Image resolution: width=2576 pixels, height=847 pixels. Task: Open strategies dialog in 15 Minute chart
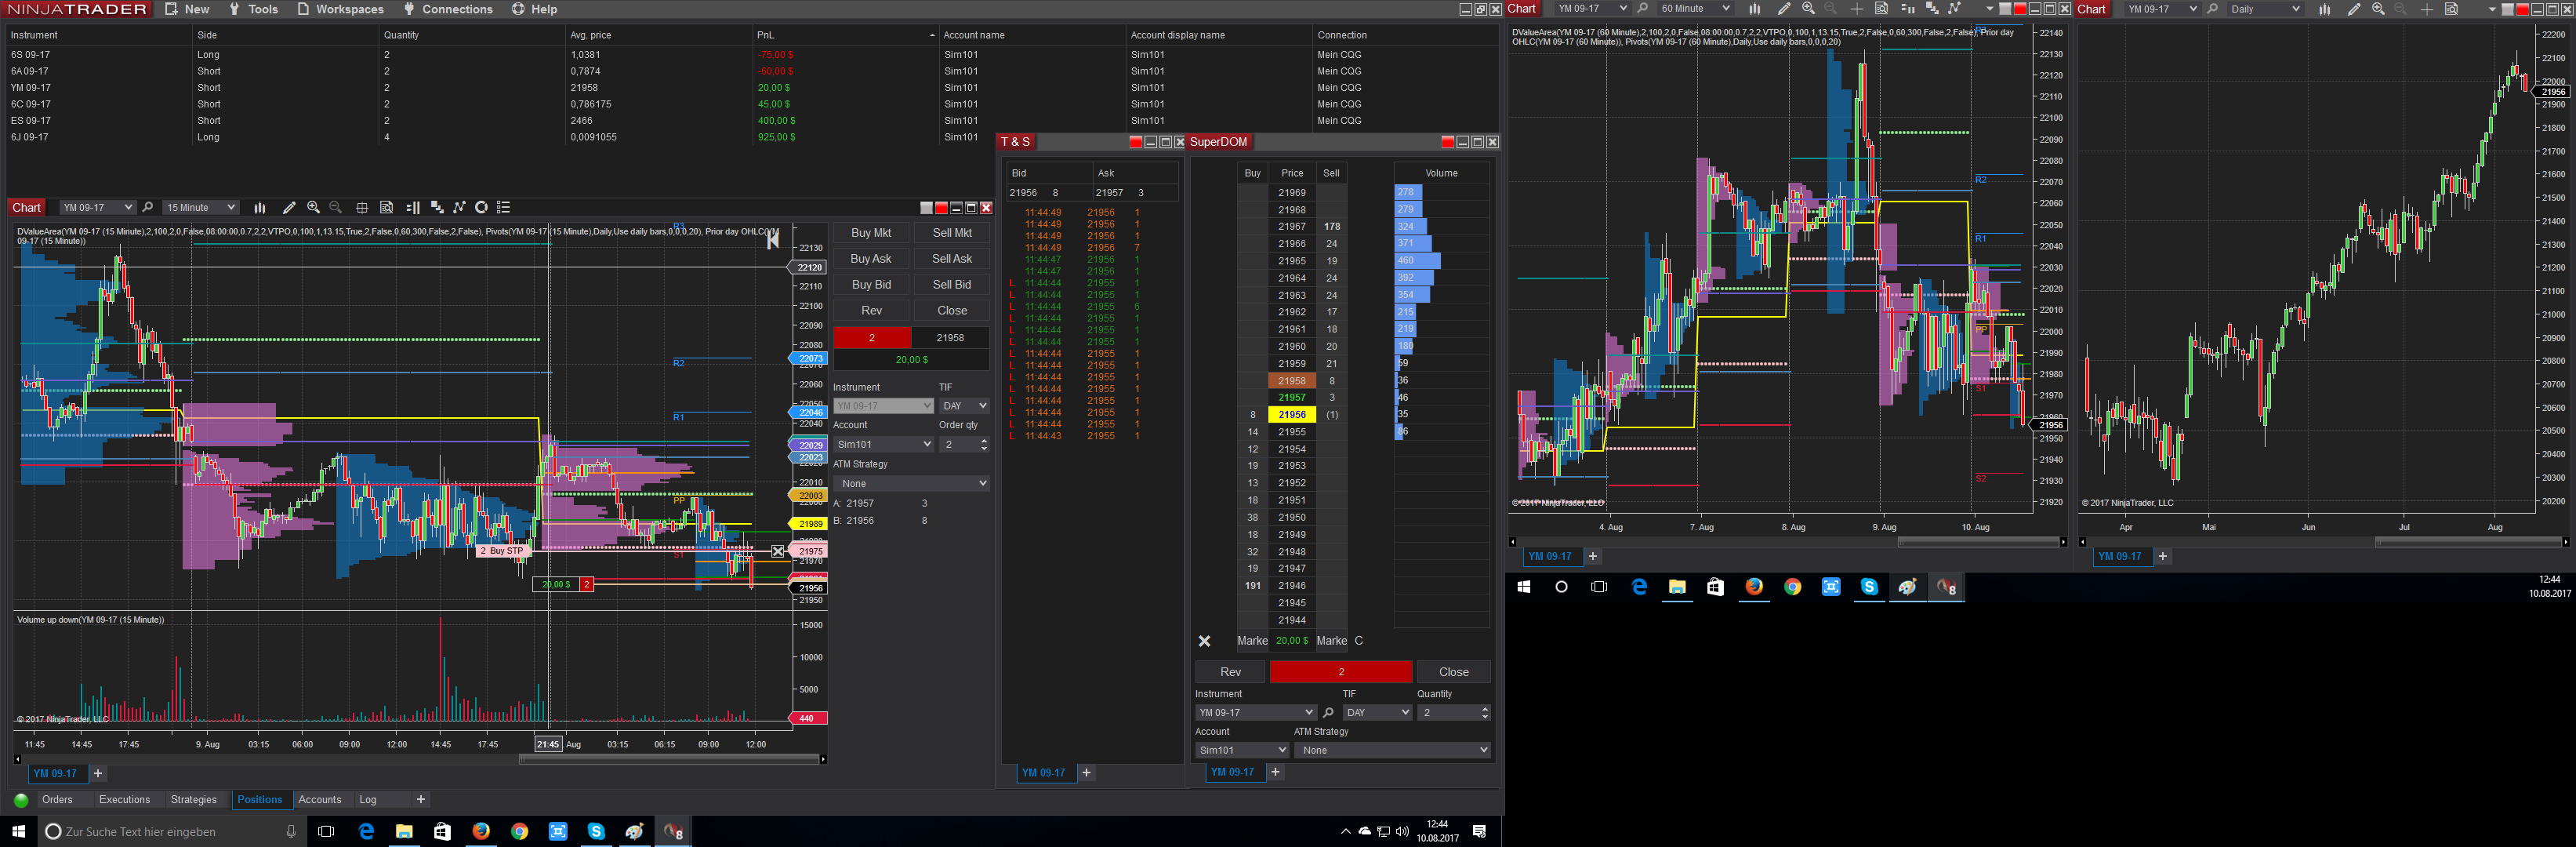coord(460,208)
